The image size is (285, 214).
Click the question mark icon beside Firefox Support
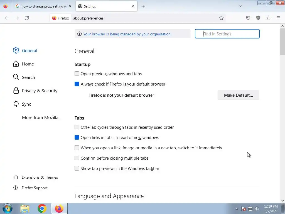(16, 188)
